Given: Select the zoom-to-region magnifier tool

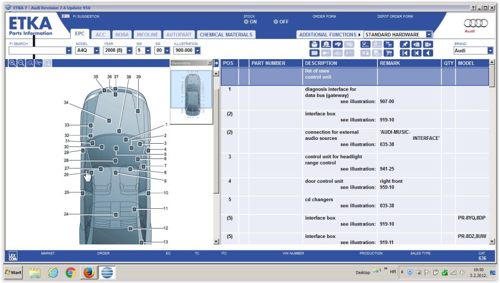Looking at the screenshot, I should point(30,63).
